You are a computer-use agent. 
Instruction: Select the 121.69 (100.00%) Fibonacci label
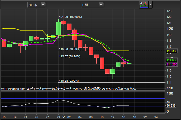point(70,17)
